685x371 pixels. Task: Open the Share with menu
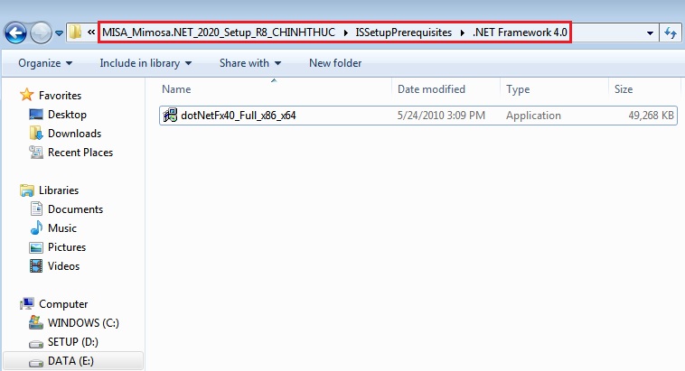pos(250,63)
